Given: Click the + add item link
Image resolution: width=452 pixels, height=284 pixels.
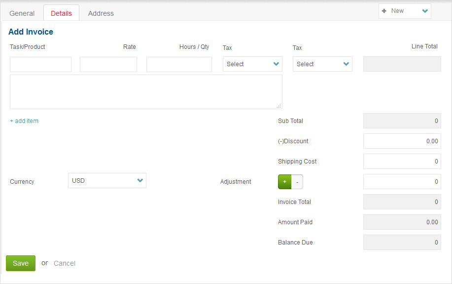Looking at the screenshot, I should click(x=24, y=121).
